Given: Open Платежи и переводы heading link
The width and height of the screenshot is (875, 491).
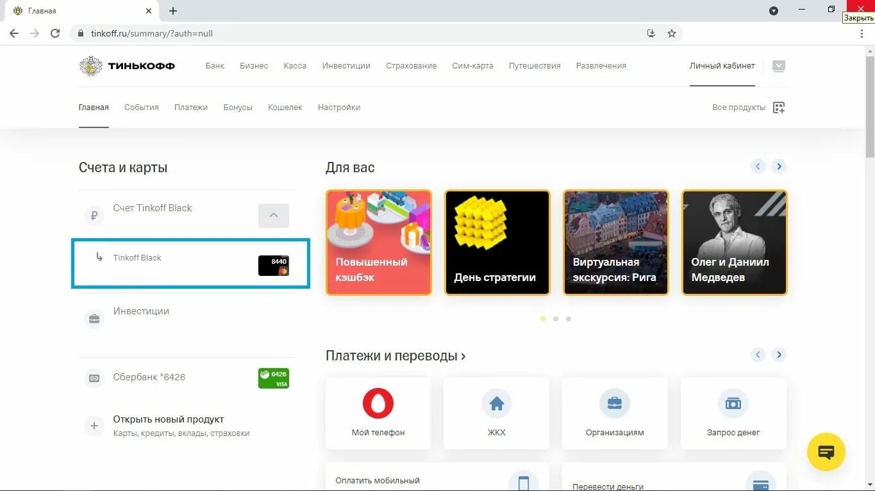Looking at the screenshot, I should coord(396,356).
